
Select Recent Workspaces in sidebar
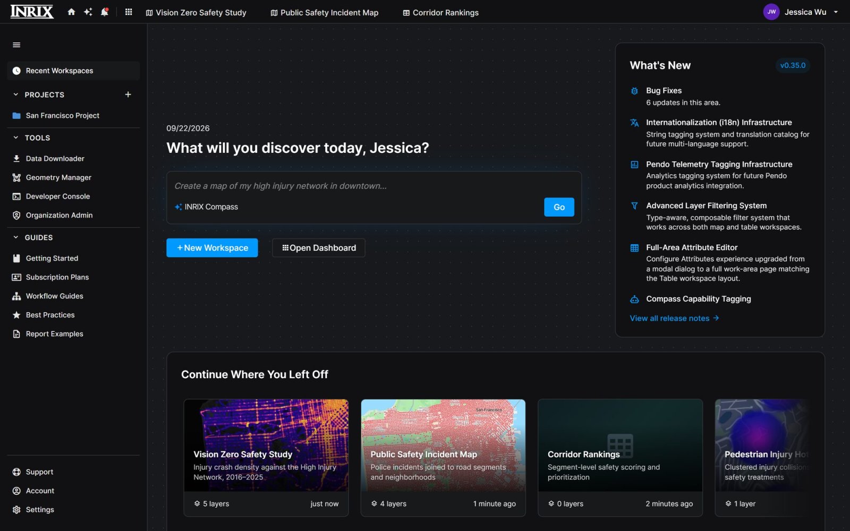tap(73, 71)
